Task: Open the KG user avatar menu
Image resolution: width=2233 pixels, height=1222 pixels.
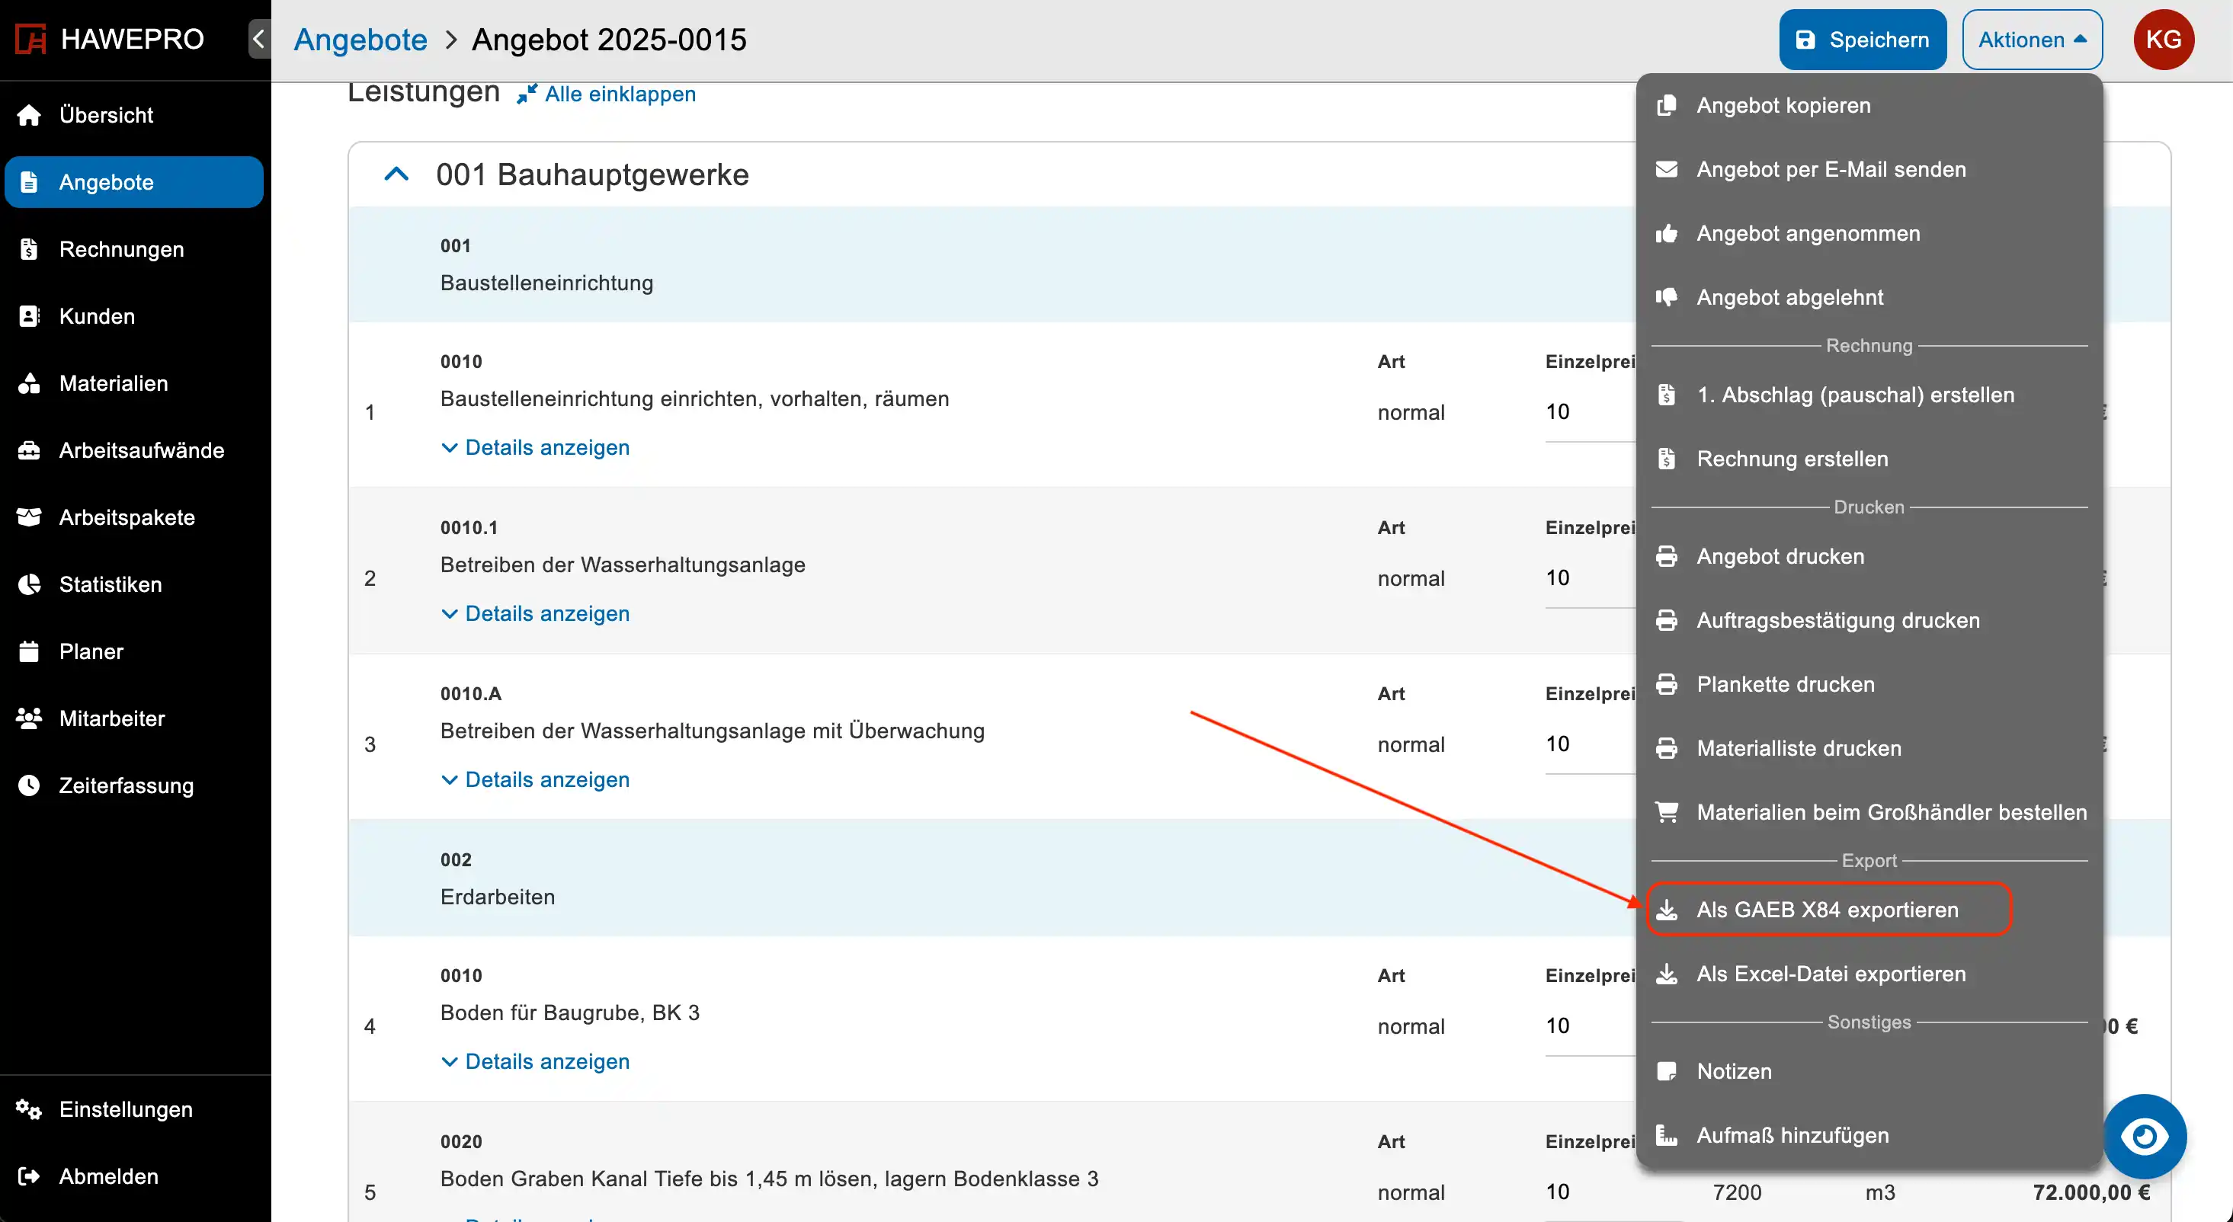Action: click(x=2164, y=40)
